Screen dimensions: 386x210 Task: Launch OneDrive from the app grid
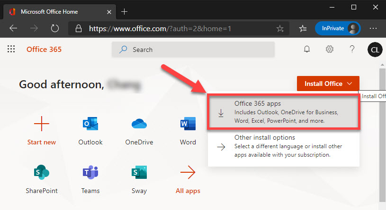[139, 124]
